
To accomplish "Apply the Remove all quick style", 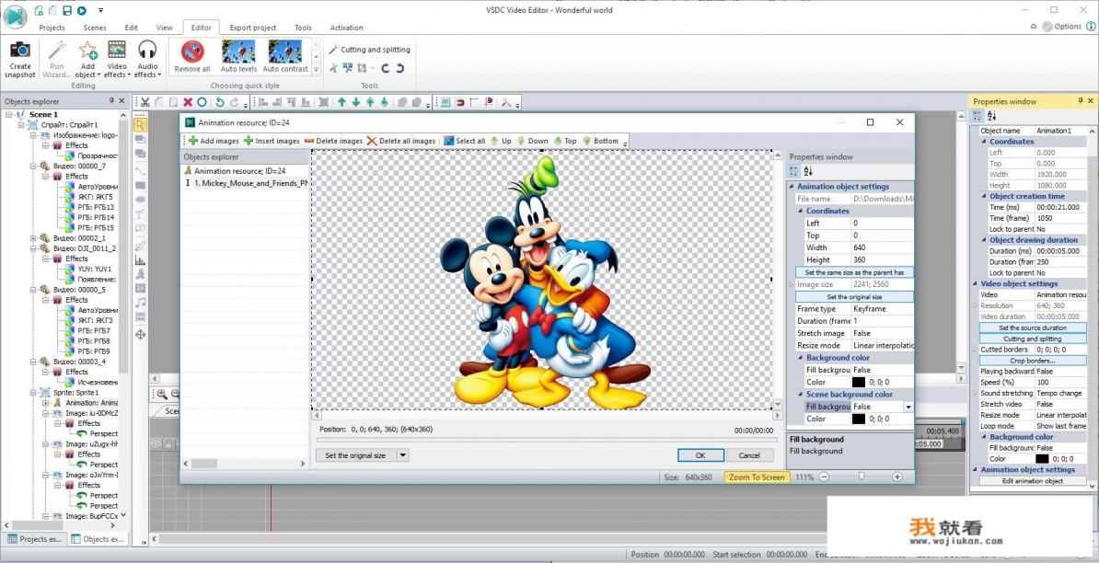I will (x=192, y=57).
